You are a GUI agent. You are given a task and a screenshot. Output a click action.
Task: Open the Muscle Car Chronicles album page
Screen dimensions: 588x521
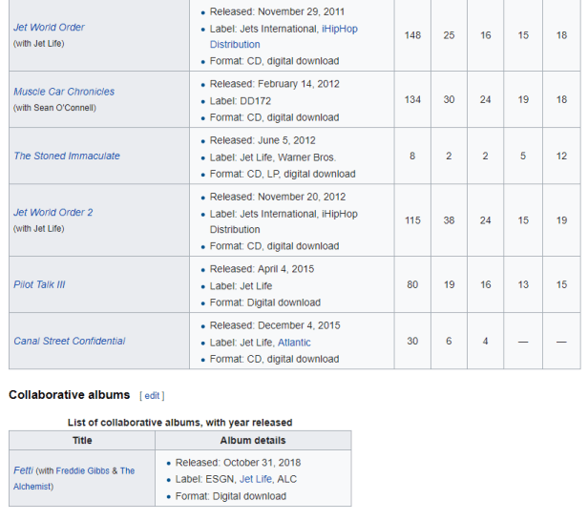click(x=63, y=92)
